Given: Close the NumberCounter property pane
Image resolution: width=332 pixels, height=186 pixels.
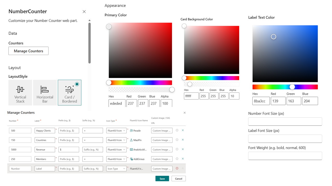Looking at the screenshot, I should point(84,12).
